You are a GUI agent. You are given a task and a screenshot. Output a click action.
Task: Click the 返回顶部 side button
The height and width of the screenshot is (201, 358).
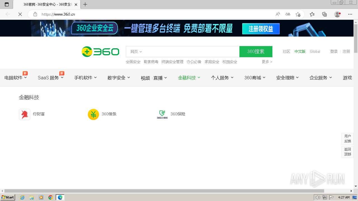(x=348, y=152)
